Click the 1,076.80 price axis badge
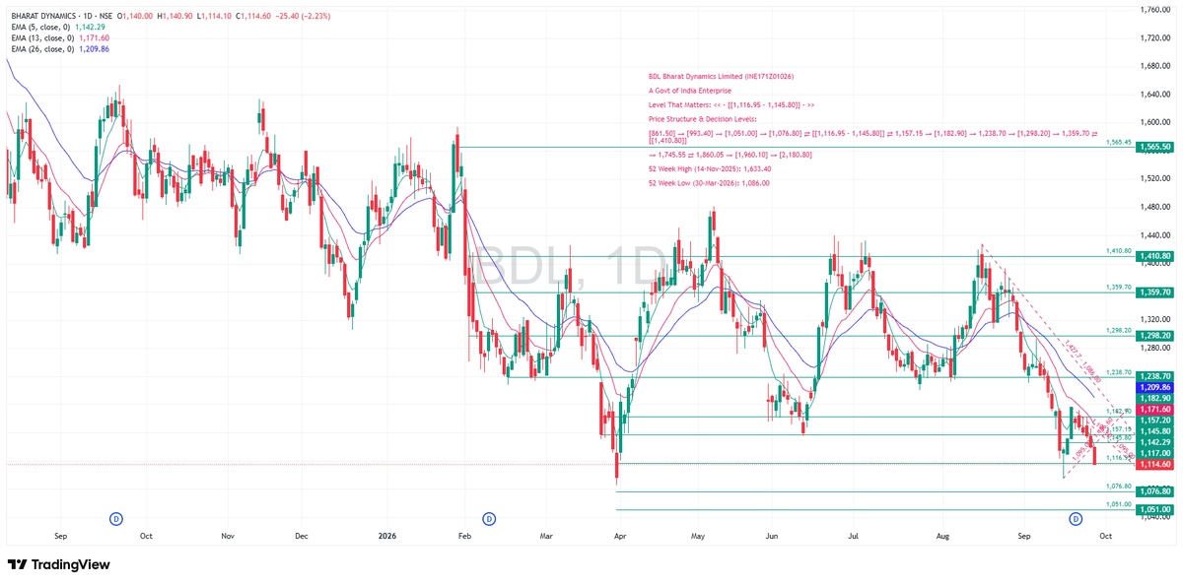 1153,491
